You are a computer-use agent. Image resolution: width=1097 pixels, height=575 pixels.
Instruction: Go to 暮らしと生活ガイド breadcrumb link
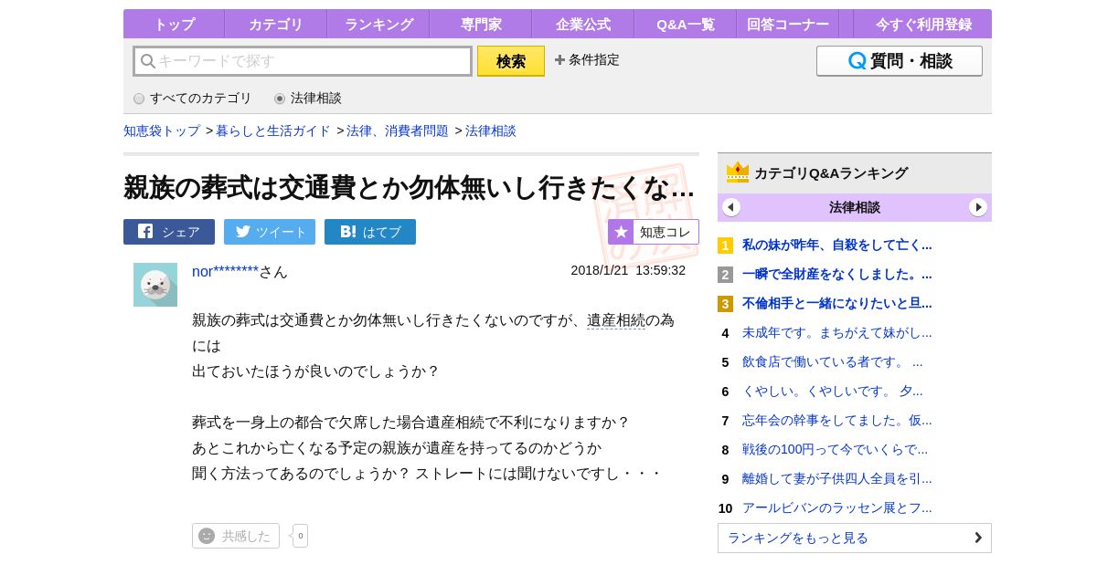273,131
